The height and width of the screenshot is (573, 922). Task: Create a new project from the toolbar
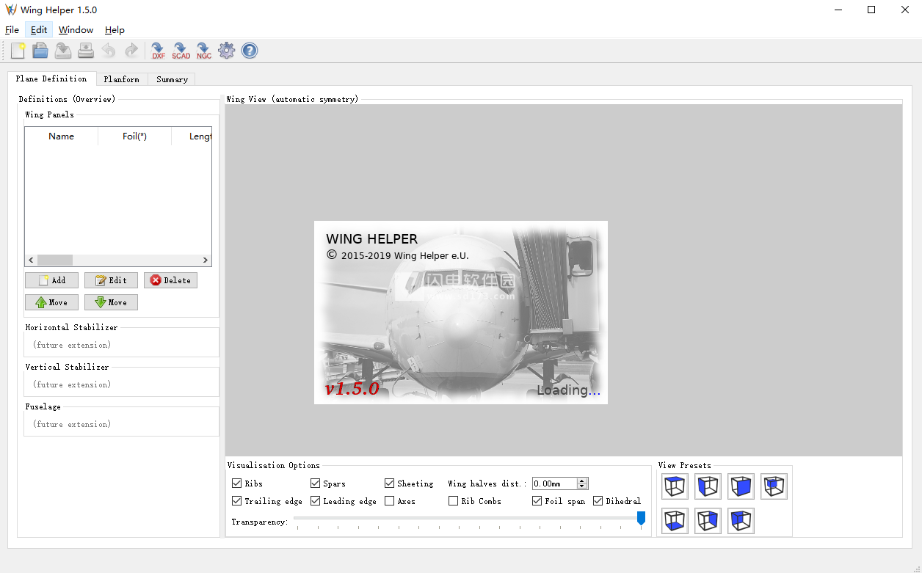click(x=18, y=51)
